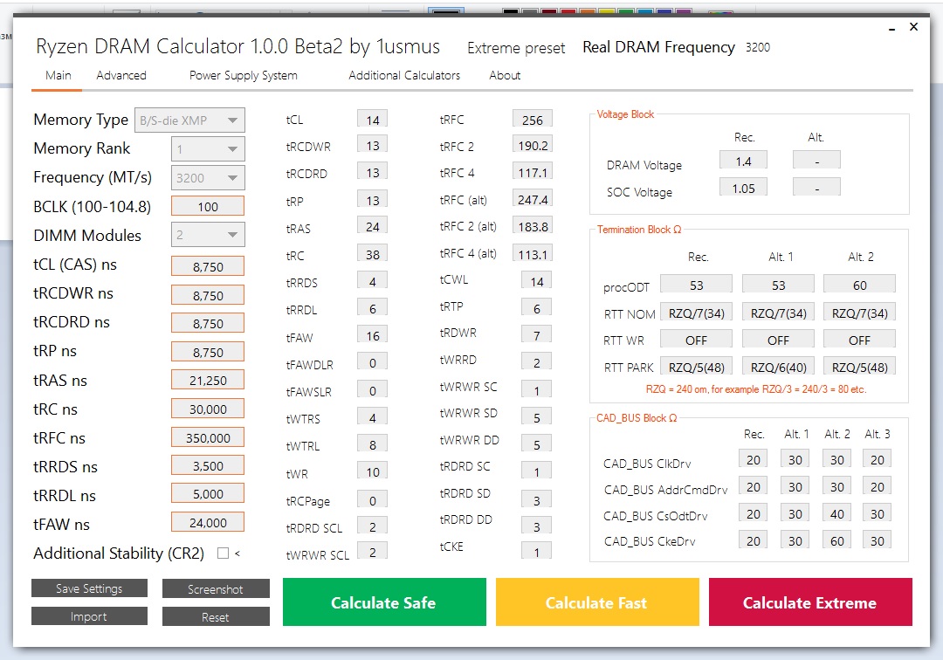Click the tRFC value 256

coord(533,120)
